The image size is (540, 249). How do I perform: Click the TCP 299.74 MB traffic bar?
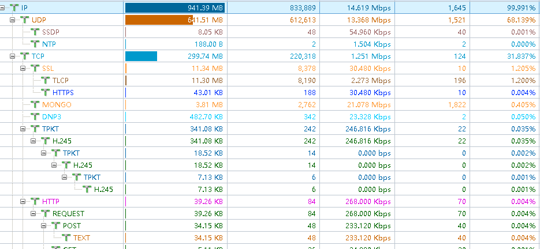point(141,56)
